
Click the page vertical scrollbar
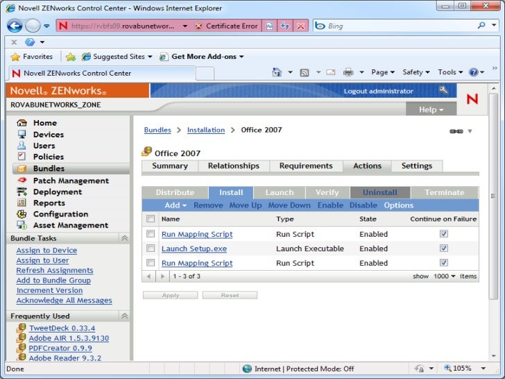[493, 196]
